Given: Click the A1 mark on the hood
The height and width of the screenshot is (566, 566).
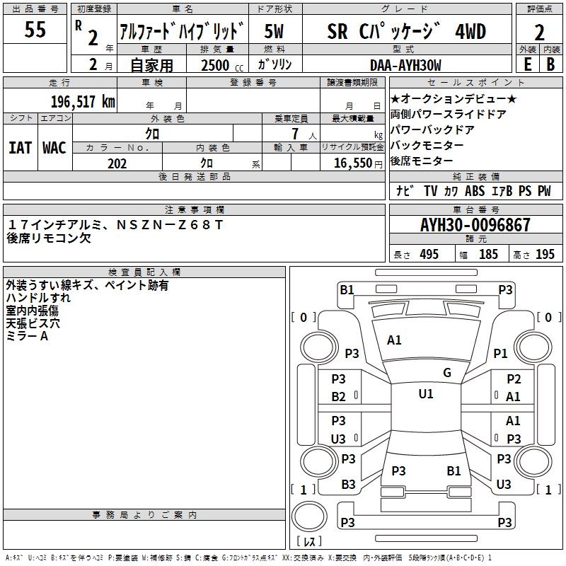Looking at the screenshot, I should pos(394,340).
